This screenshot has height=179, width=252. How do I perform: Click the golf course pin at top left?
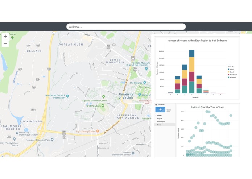coord(12,38)
